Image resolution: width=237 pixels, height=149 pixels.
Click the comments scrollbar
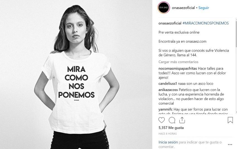click(236, 65)
